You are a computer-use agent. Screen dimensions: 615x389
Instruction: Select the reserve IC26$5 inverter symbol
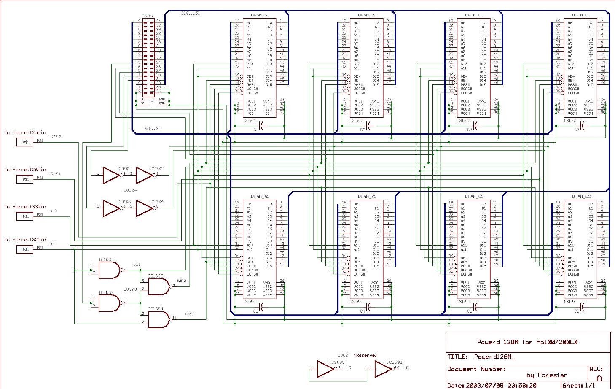coord(325,369)
